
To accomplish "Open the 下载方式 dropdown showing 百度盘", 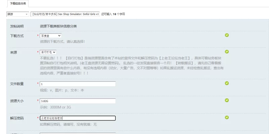I will pos(50,36).
